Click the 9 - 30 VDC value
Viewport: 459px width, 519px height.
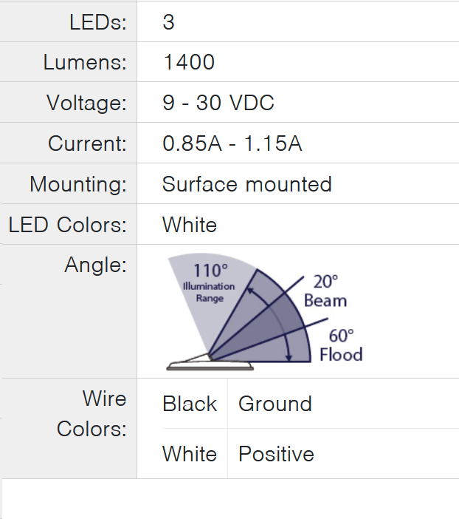click(218, 103)
